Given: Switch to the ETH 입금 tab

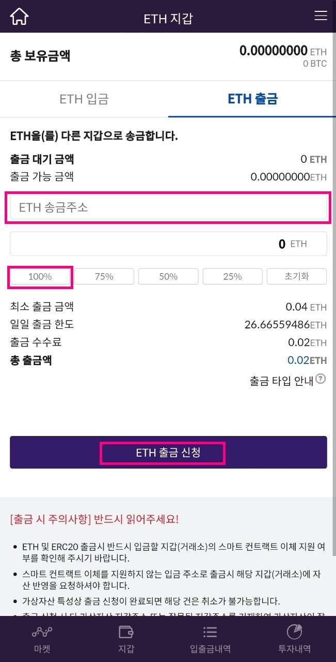Looking at the screenshot, I should pos(84,99).
